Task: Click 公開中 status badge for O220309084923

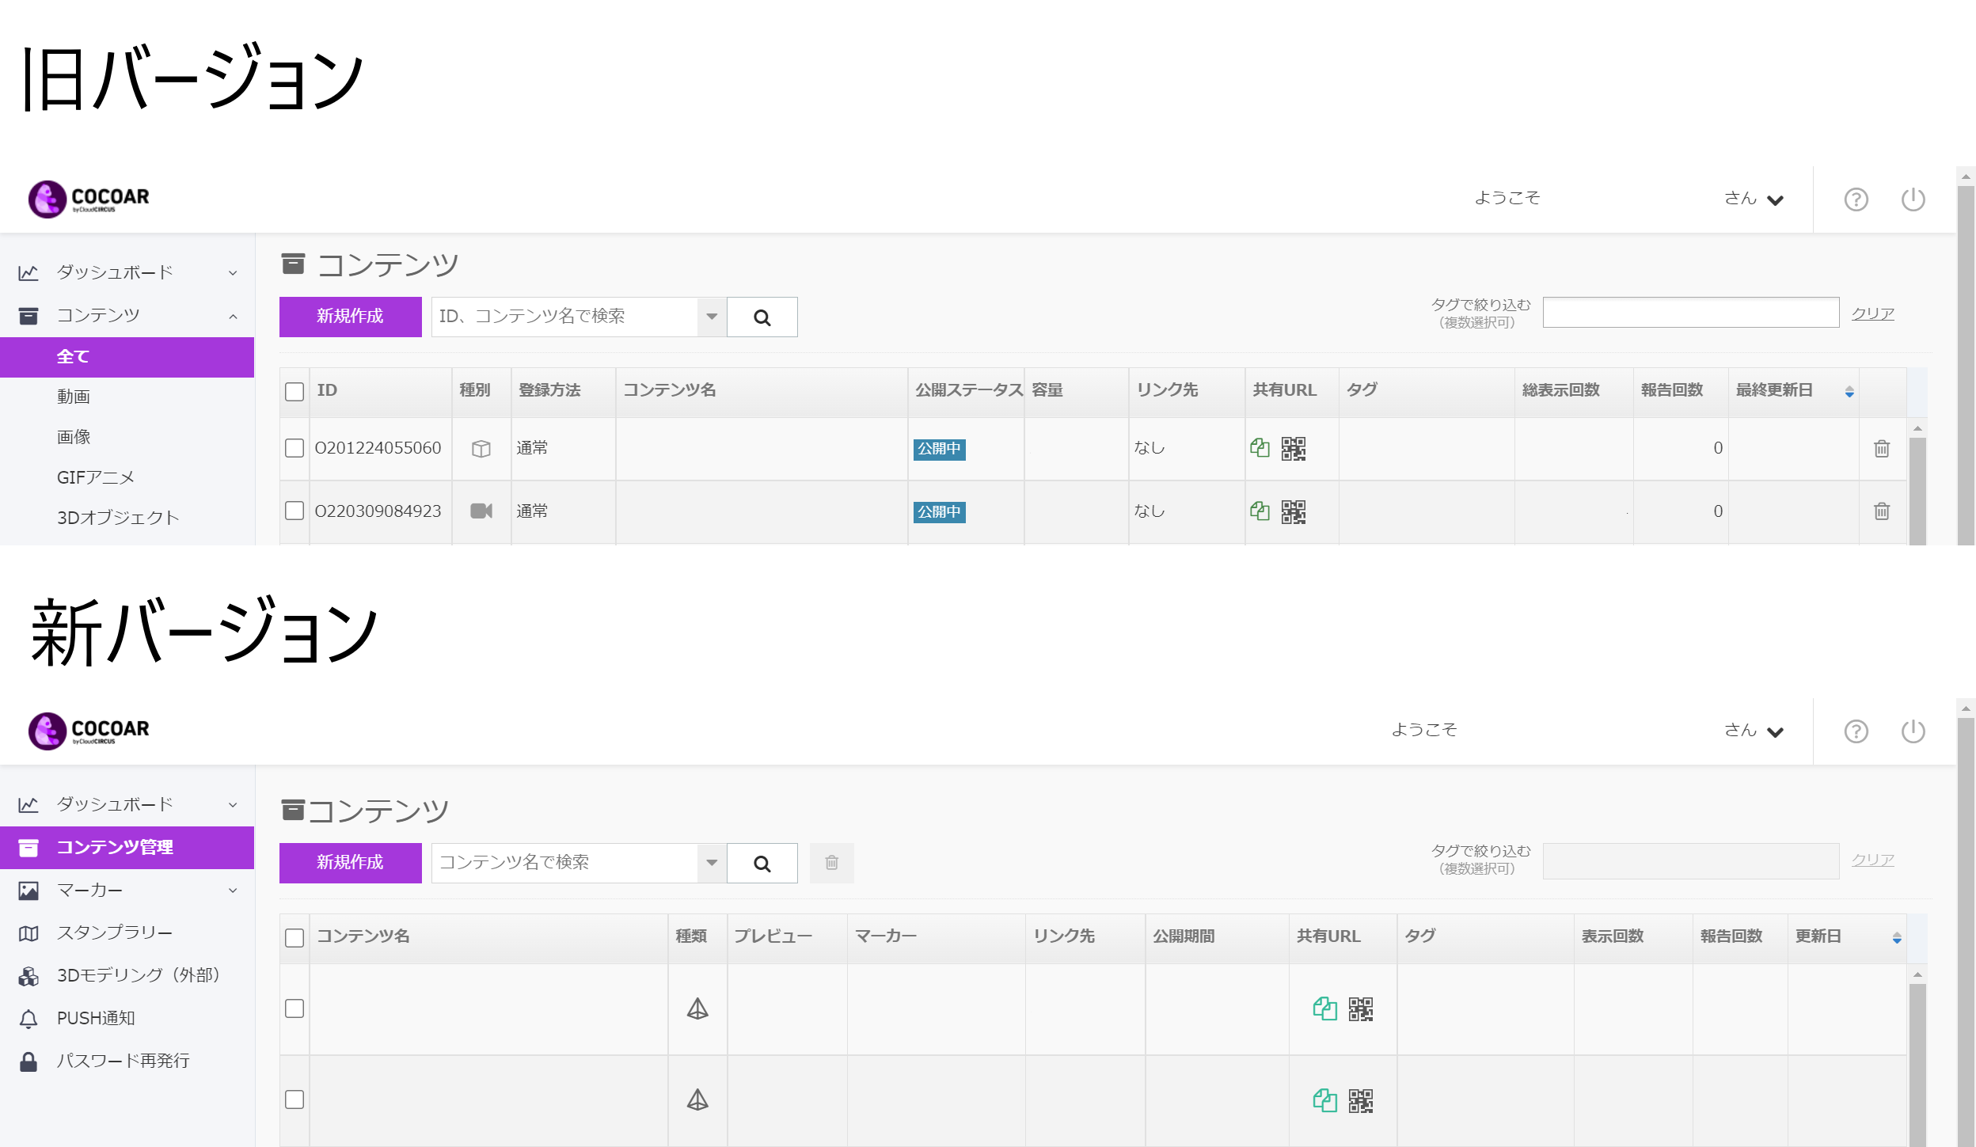Action: click(x=939, y=512)
